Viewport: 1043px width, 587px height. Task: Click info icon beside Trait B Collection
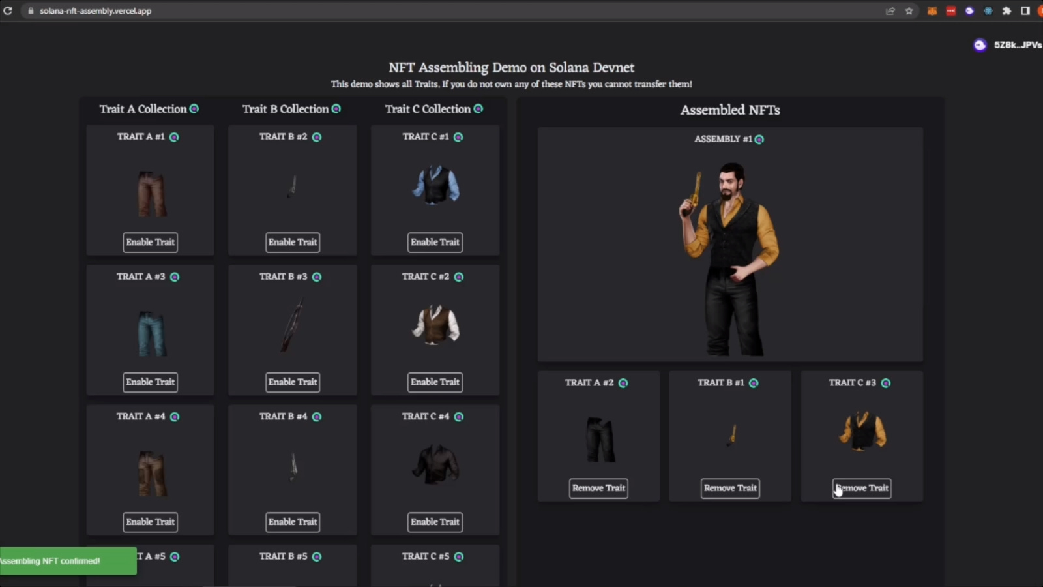[336, 109]
